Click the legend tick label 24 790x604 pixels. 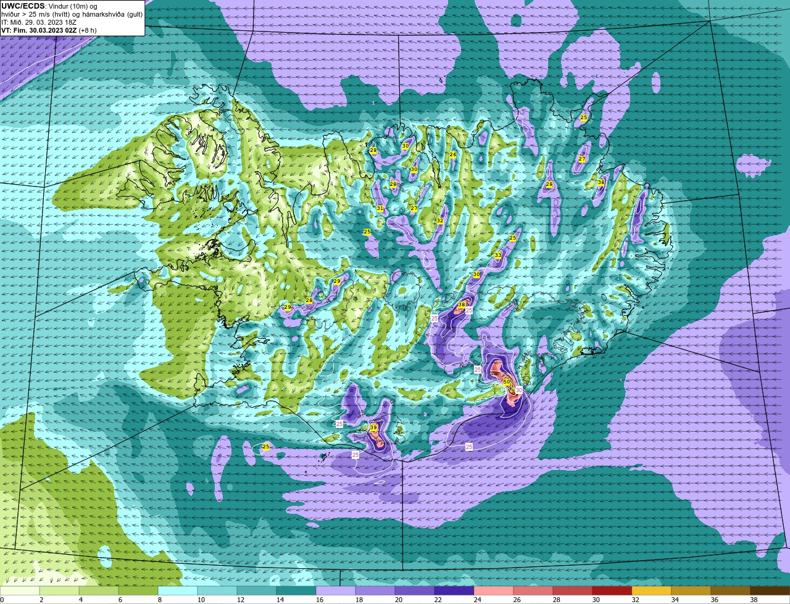tap(478, 600)
